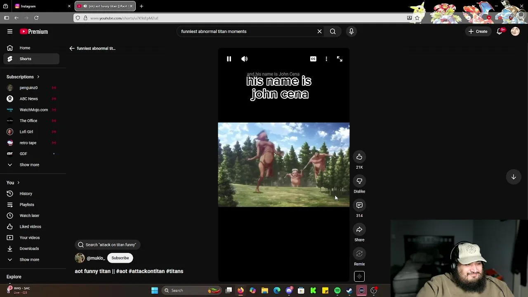Like the Short with thumbs up
528x297 pixels.
(359, 157)
